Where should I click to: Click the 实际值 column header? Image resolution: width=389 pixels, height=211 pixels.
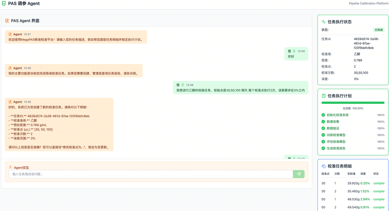pos(351,174)
